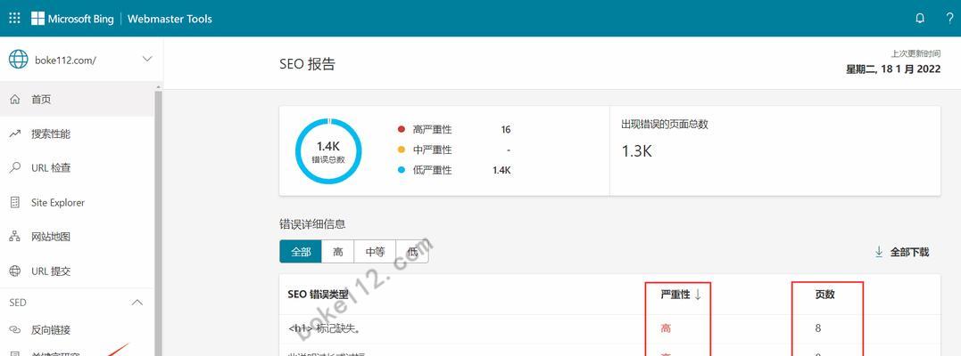Click the 出现错误的页面总数 label
961x356 pixels.
click(665, 125)
